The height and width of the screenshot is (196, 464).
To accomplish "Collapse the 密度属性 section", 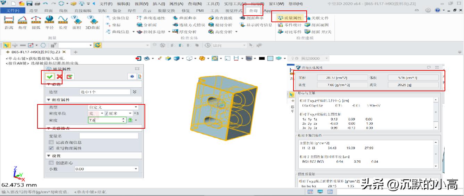I will 49,100.
